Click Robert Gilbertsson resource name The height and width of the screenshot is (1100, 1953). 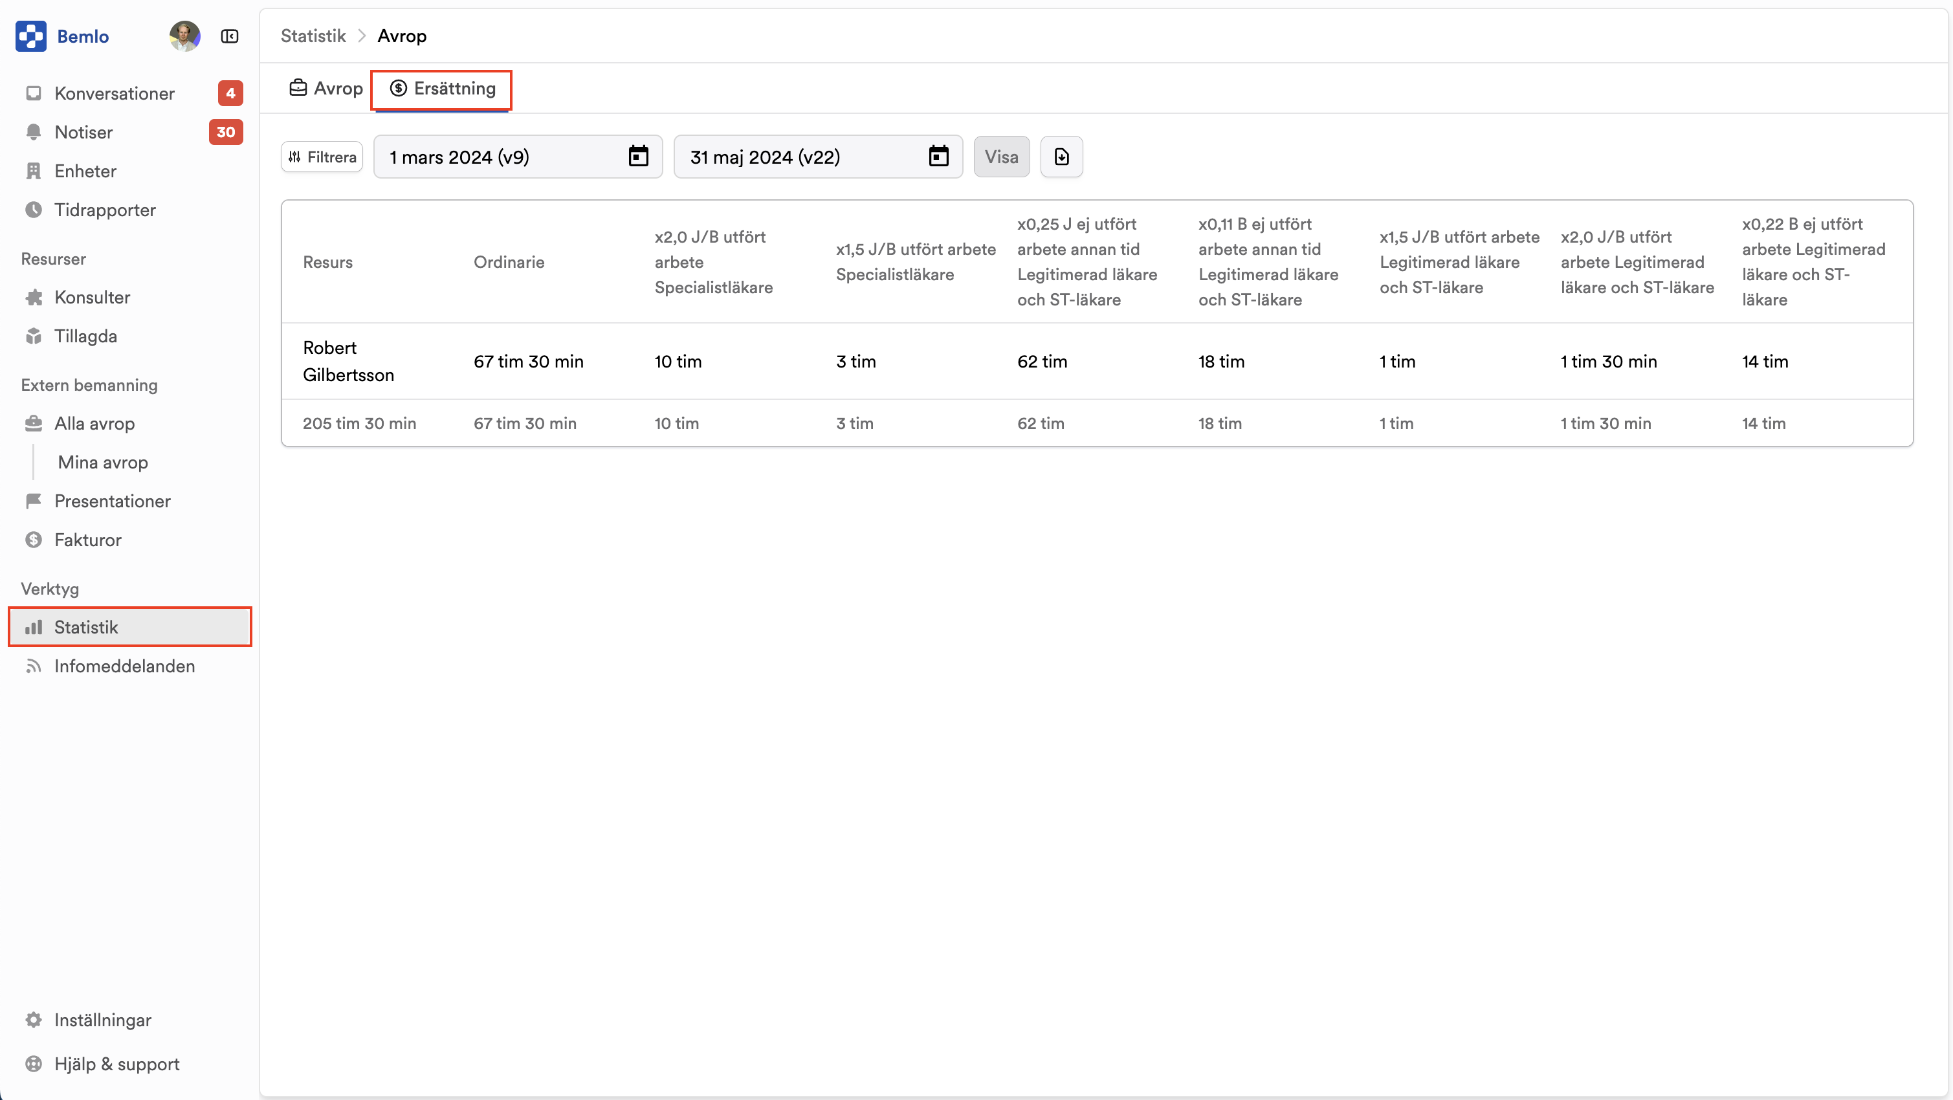[348, 361]
